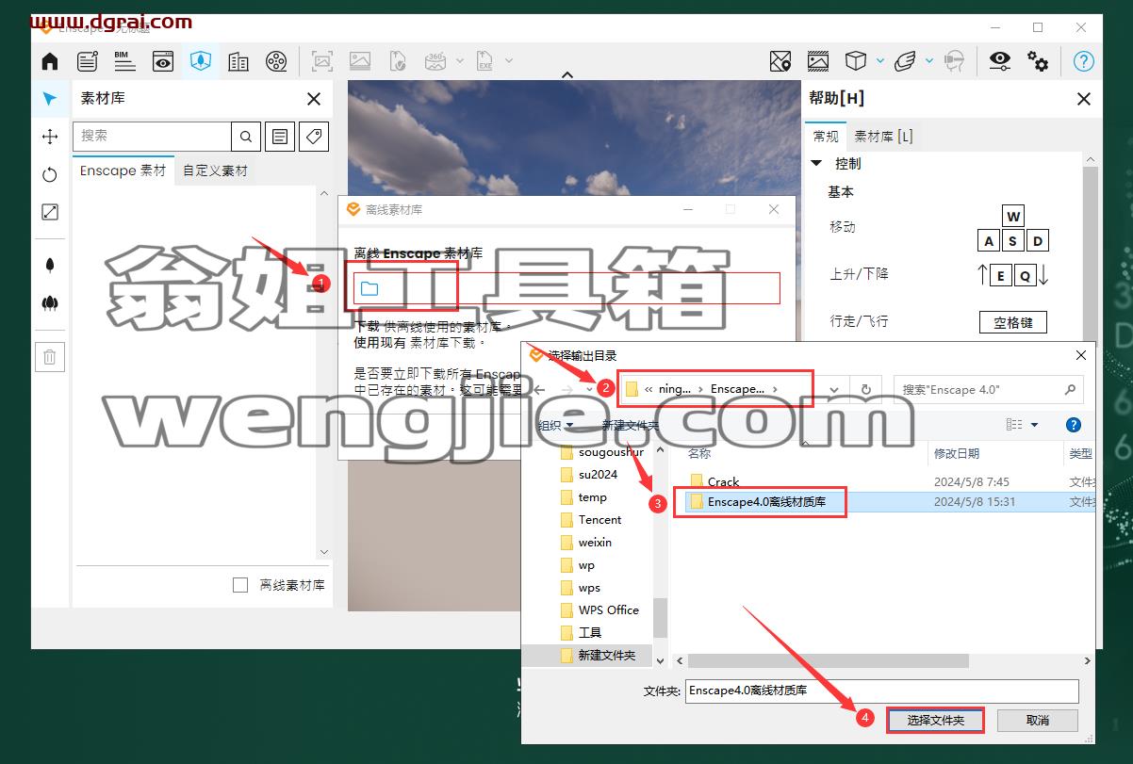Toggle the safe frame picture icon
Viewport: 1133px width, 764px height.
click(x=818, y=62)
